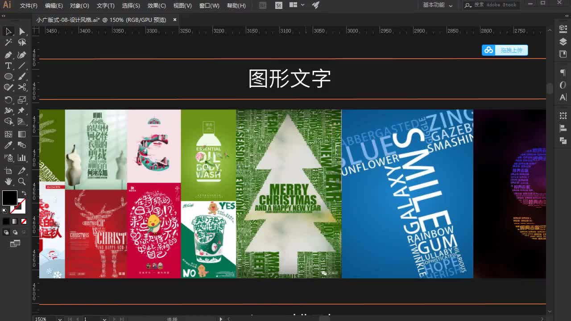Select the Scissors tool
Screen dimensions: 571x321
point(22,87)
